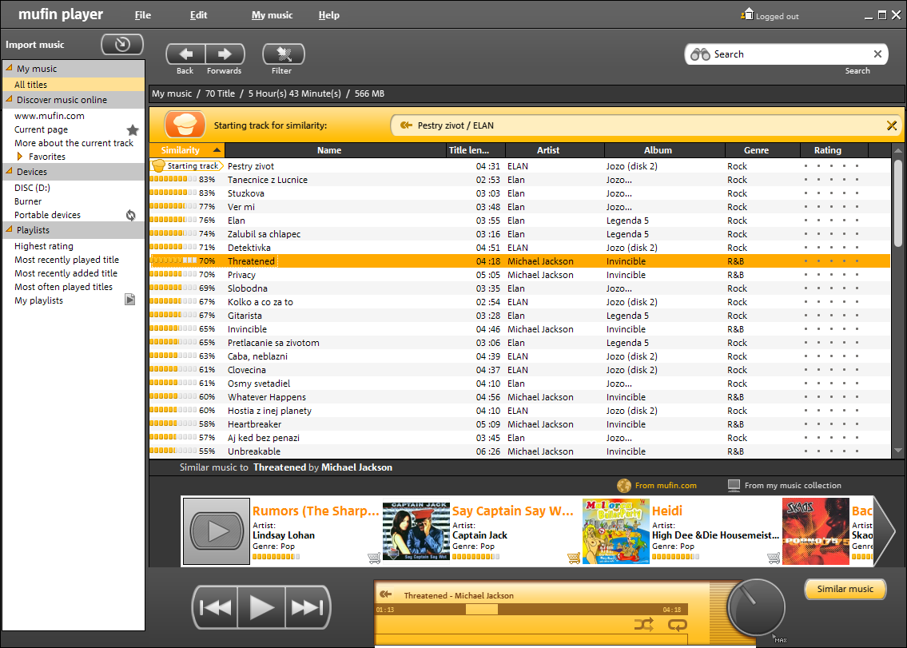
Task: Open More about the current track
Action: click(74, 143)
